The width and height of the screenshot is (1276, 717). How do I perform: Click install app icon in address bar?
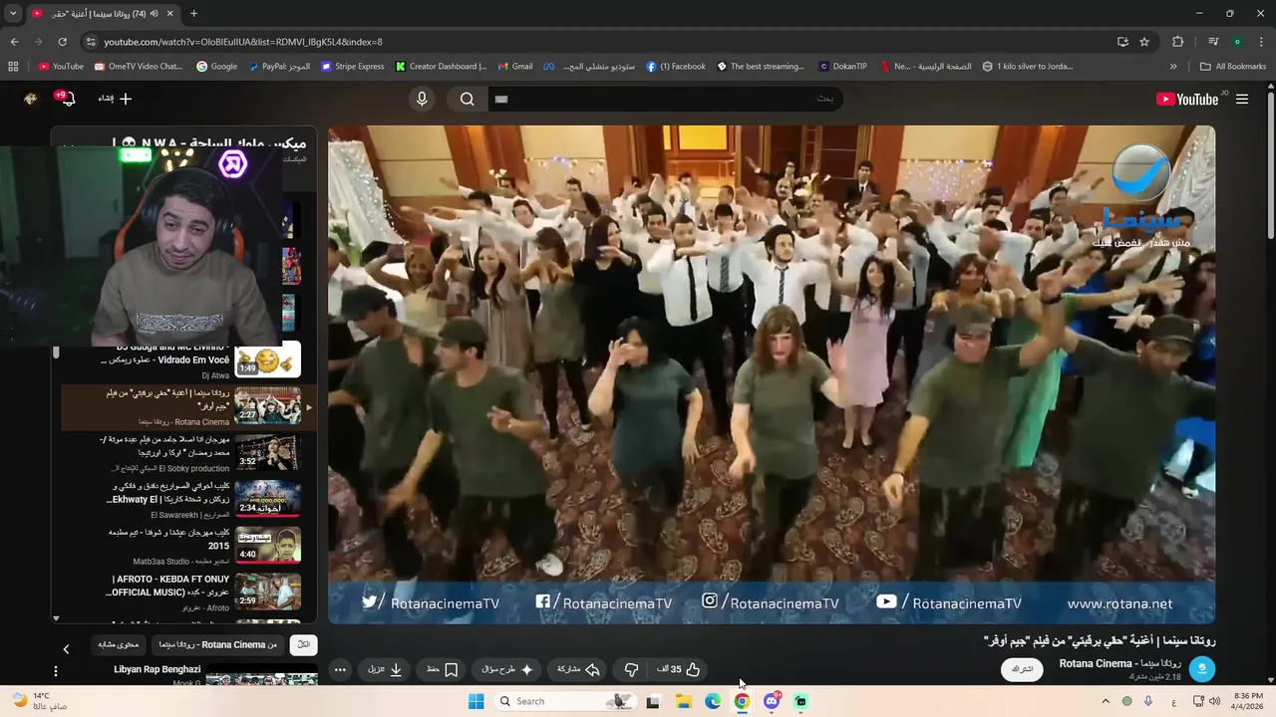click(x=1122, y=42)
